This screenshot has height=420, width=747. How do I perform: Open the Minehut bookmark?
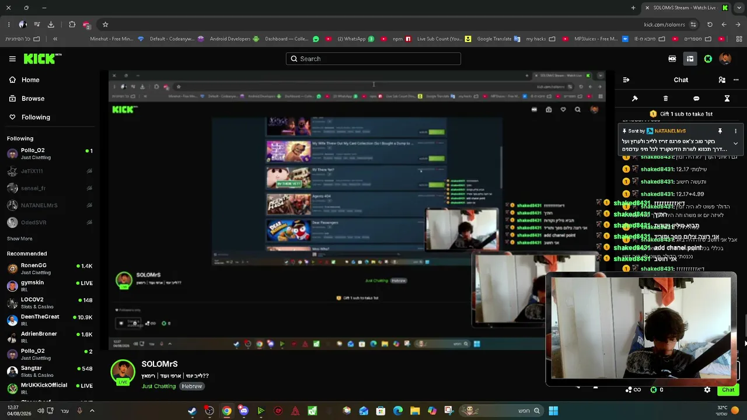coord(117,39)
